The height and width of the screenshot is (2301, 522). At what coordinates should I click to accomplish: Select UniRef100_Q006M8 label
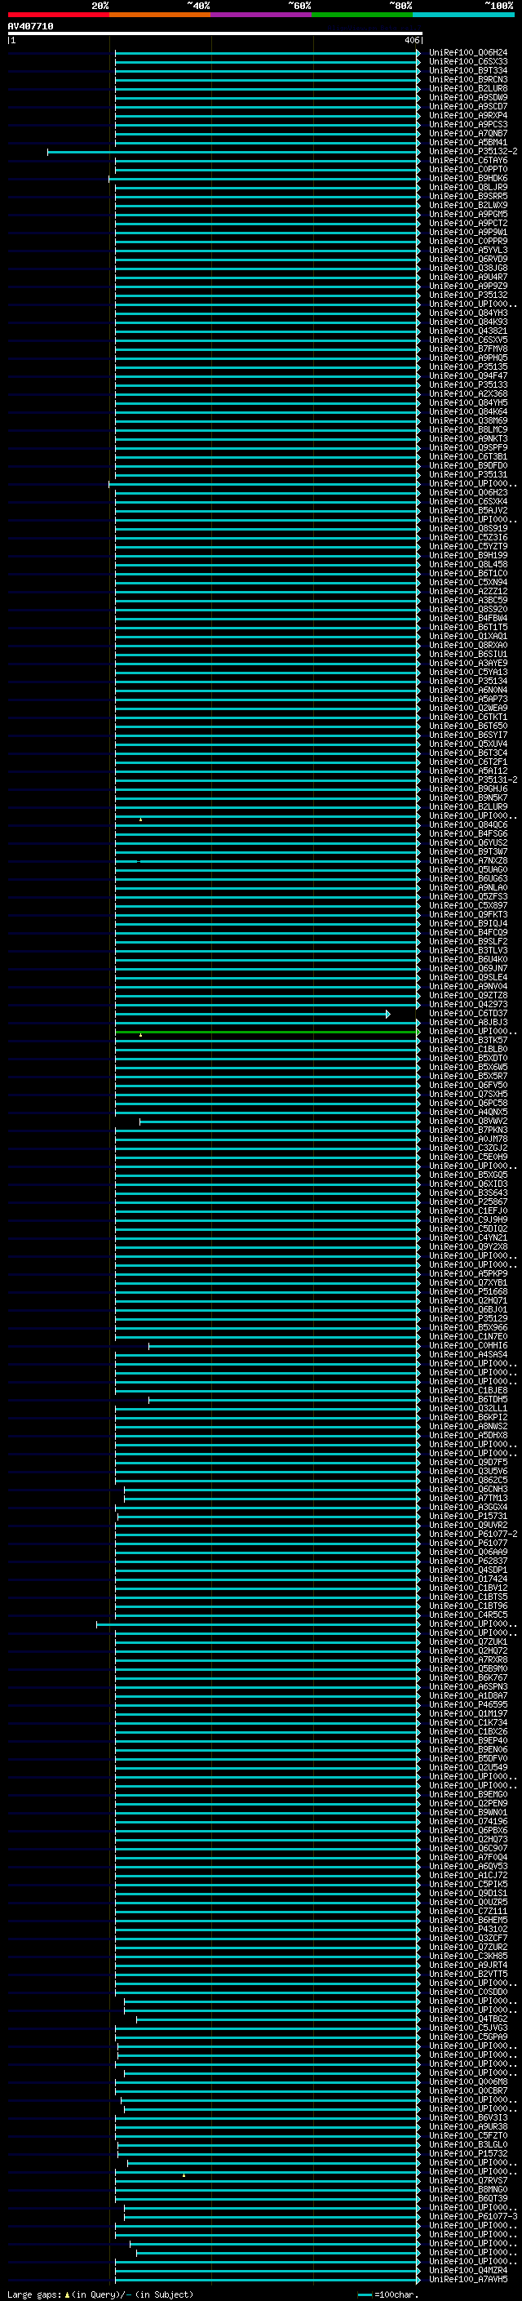pos(467,2082)
